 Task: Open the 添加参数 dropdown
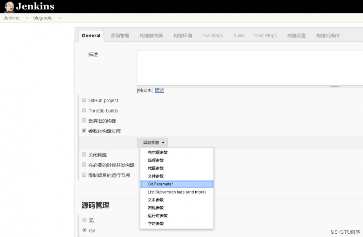(153, 142)
